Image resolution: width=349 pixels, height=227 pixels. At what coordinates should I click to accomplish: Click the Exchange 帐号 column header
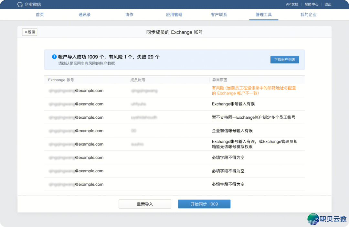point(58,80)
